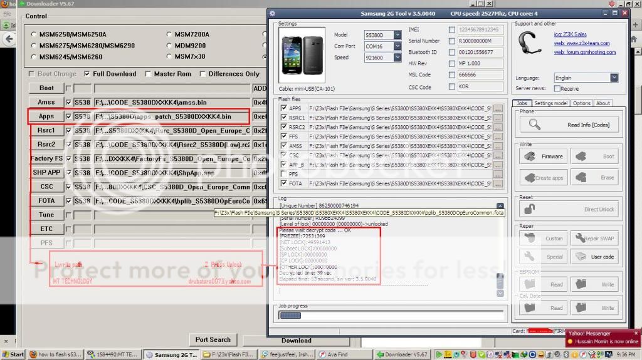Click the Create apps icon
The width and height of the screenshot is (642, 360).
tap(530, 178)
